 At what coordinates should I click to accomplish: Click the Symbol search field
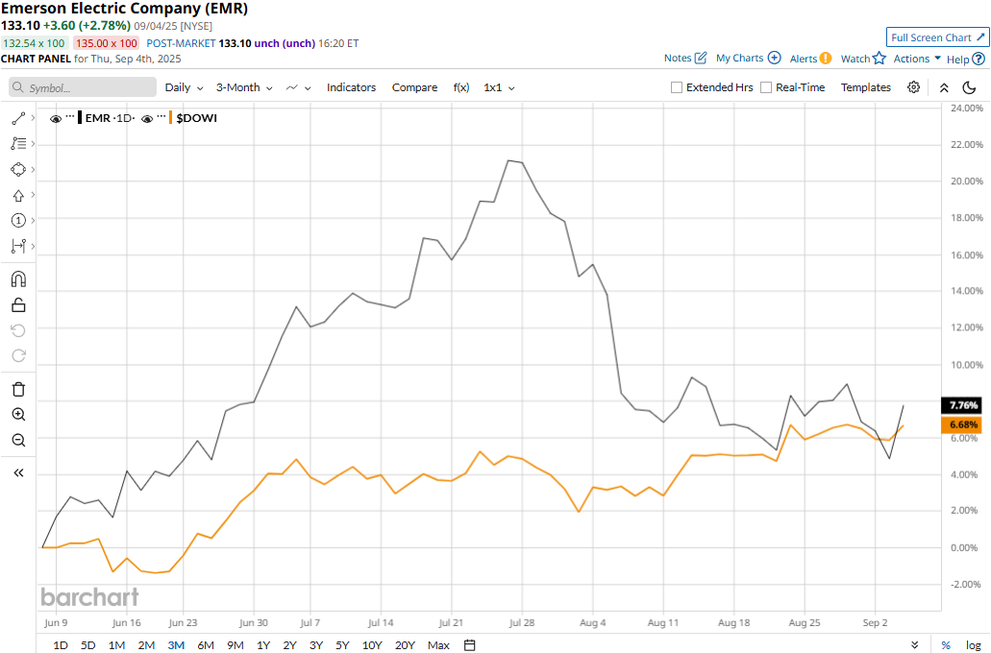(x=83, y=87)
